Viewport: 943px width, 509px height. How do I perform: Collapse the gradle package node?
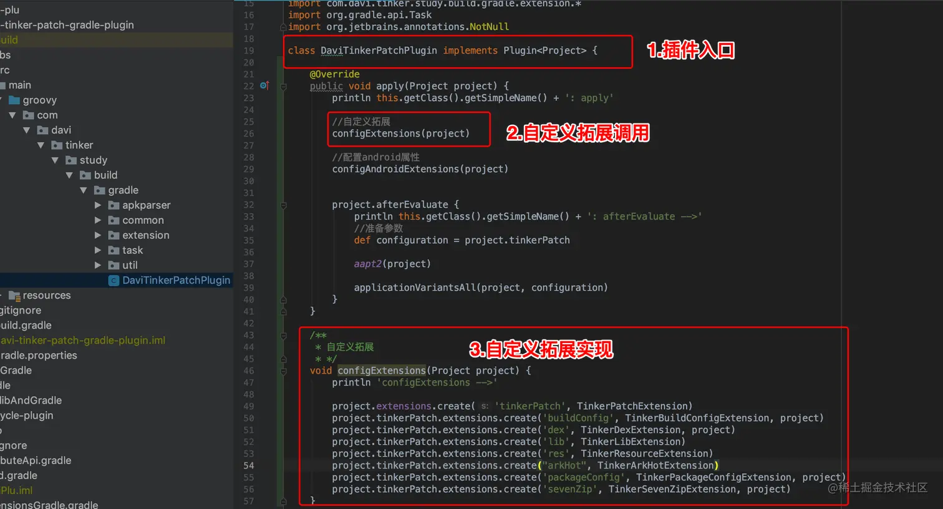coord(84,190)
